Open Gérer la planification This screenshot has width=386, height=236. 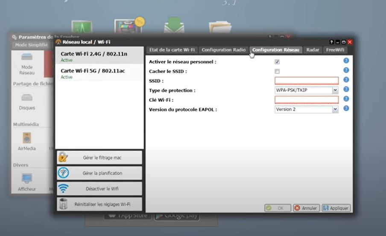click(x=99, y=173)
